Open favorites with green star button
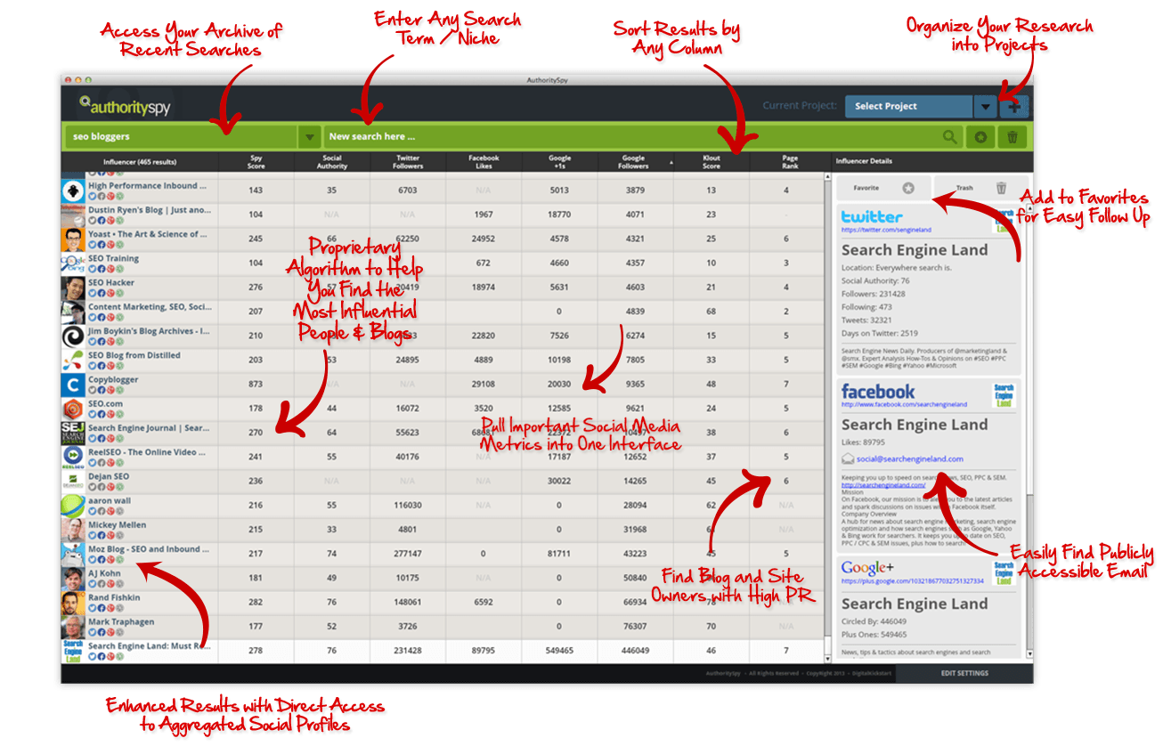Viewport: 1163px width, 746px height. point(980,137)
